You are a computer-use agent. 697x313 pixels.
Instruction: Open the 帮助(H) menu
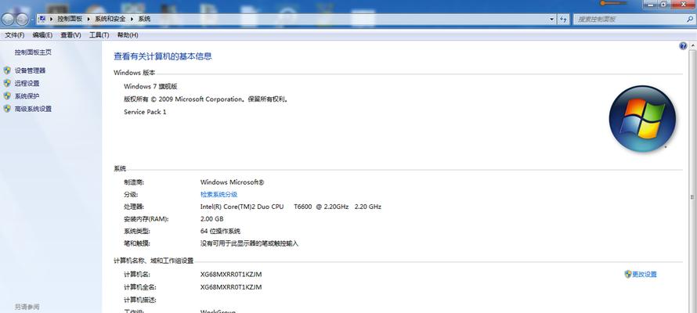point(128,34)
